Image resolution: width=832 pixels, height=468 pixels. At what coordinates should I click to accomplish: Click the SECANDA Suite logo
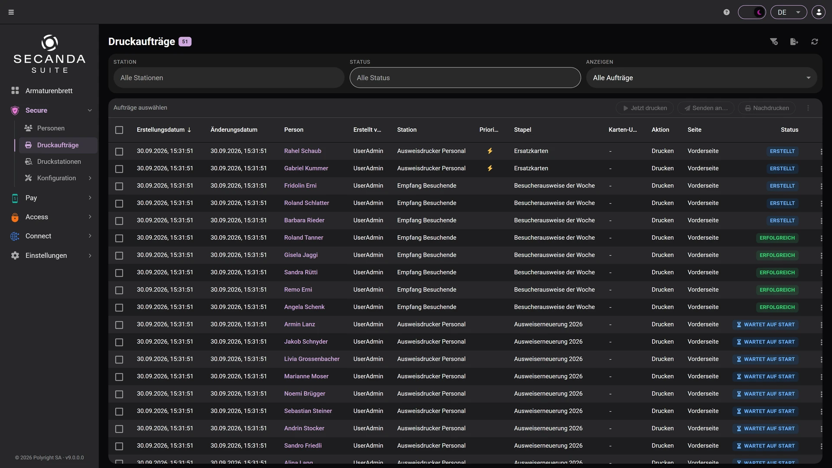point(49,54)
